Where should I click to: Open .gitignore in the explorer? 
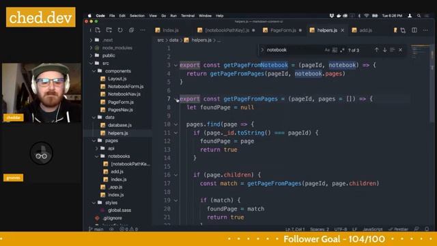112,218
